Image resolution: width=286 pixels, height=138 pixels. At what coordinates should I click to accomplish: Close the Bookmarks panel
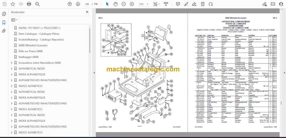click(x=87, y=12)
